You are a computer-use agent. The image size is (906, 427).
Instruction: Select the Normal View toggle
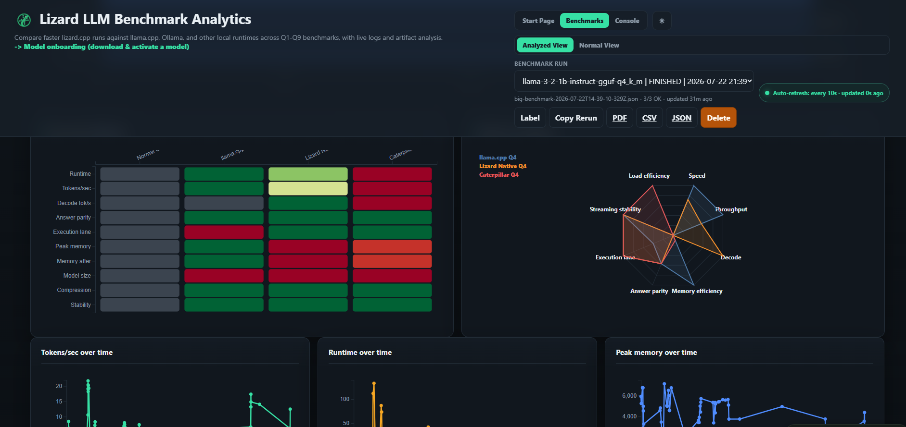pos(599,45)
